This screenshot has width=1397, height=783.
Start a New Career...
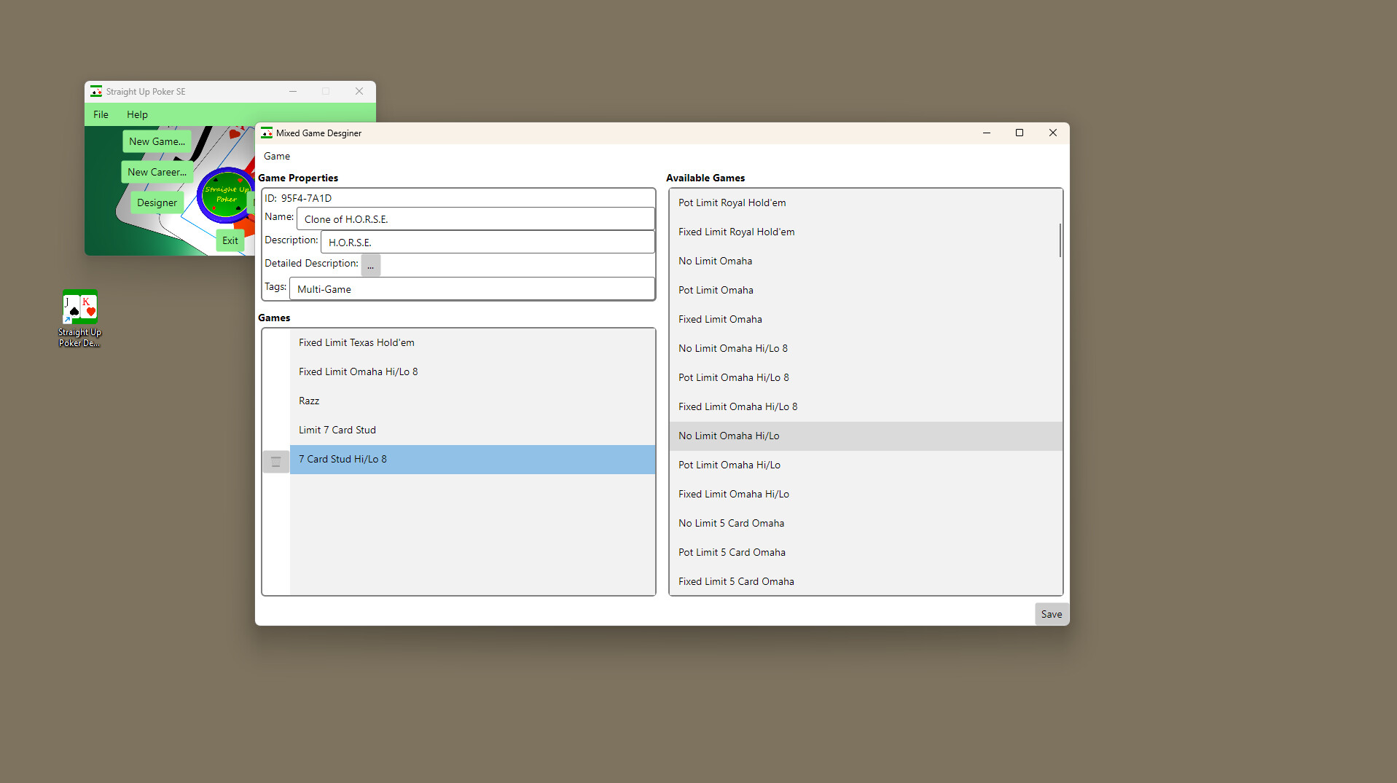click(157, 172)
